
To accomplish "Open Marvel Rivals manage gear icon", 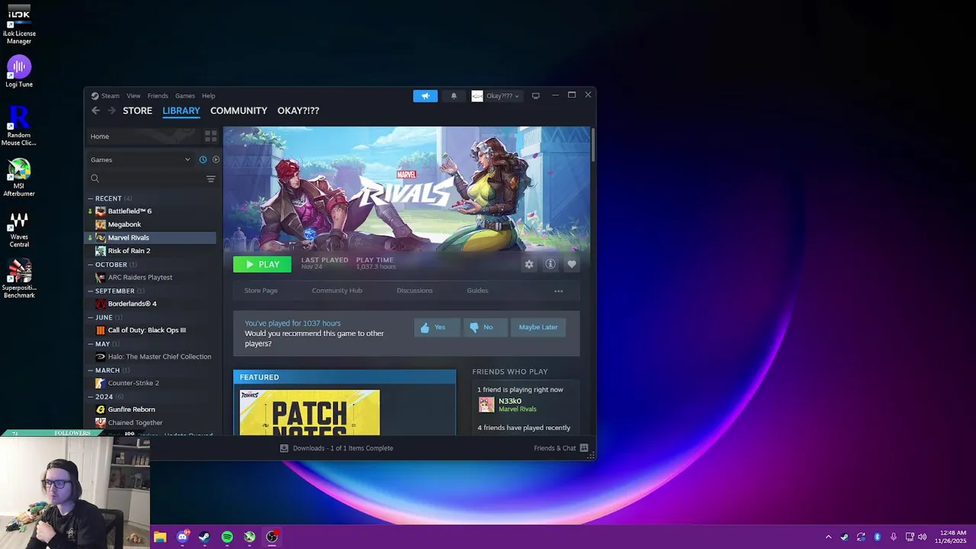I will 529,265.
